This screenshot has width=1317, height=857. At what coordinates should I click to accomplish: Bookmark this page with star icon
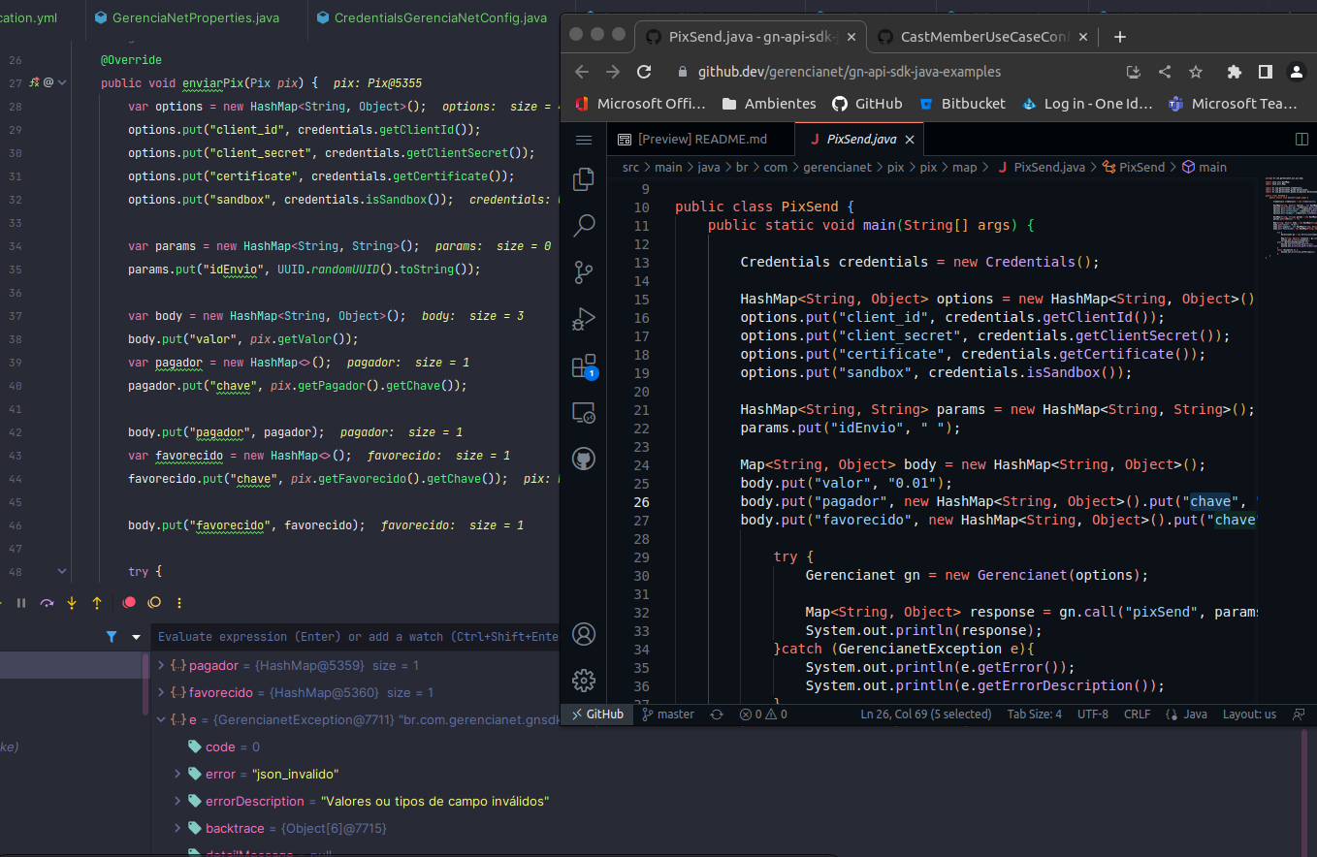tap(1196, 72)
